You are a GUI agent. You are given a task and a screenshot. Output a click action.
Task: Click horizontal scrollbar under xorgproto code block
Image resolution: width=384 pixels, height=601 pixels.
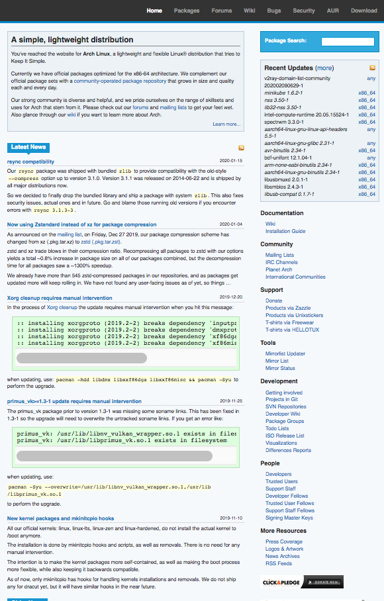[x=81, y=358]
